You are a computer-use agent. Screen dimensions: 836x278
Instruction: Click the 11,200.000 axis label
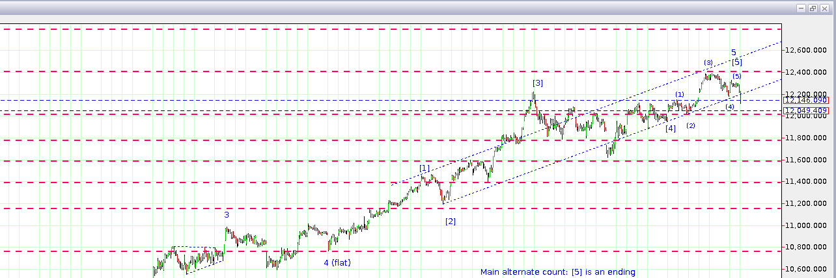[806, 204]
